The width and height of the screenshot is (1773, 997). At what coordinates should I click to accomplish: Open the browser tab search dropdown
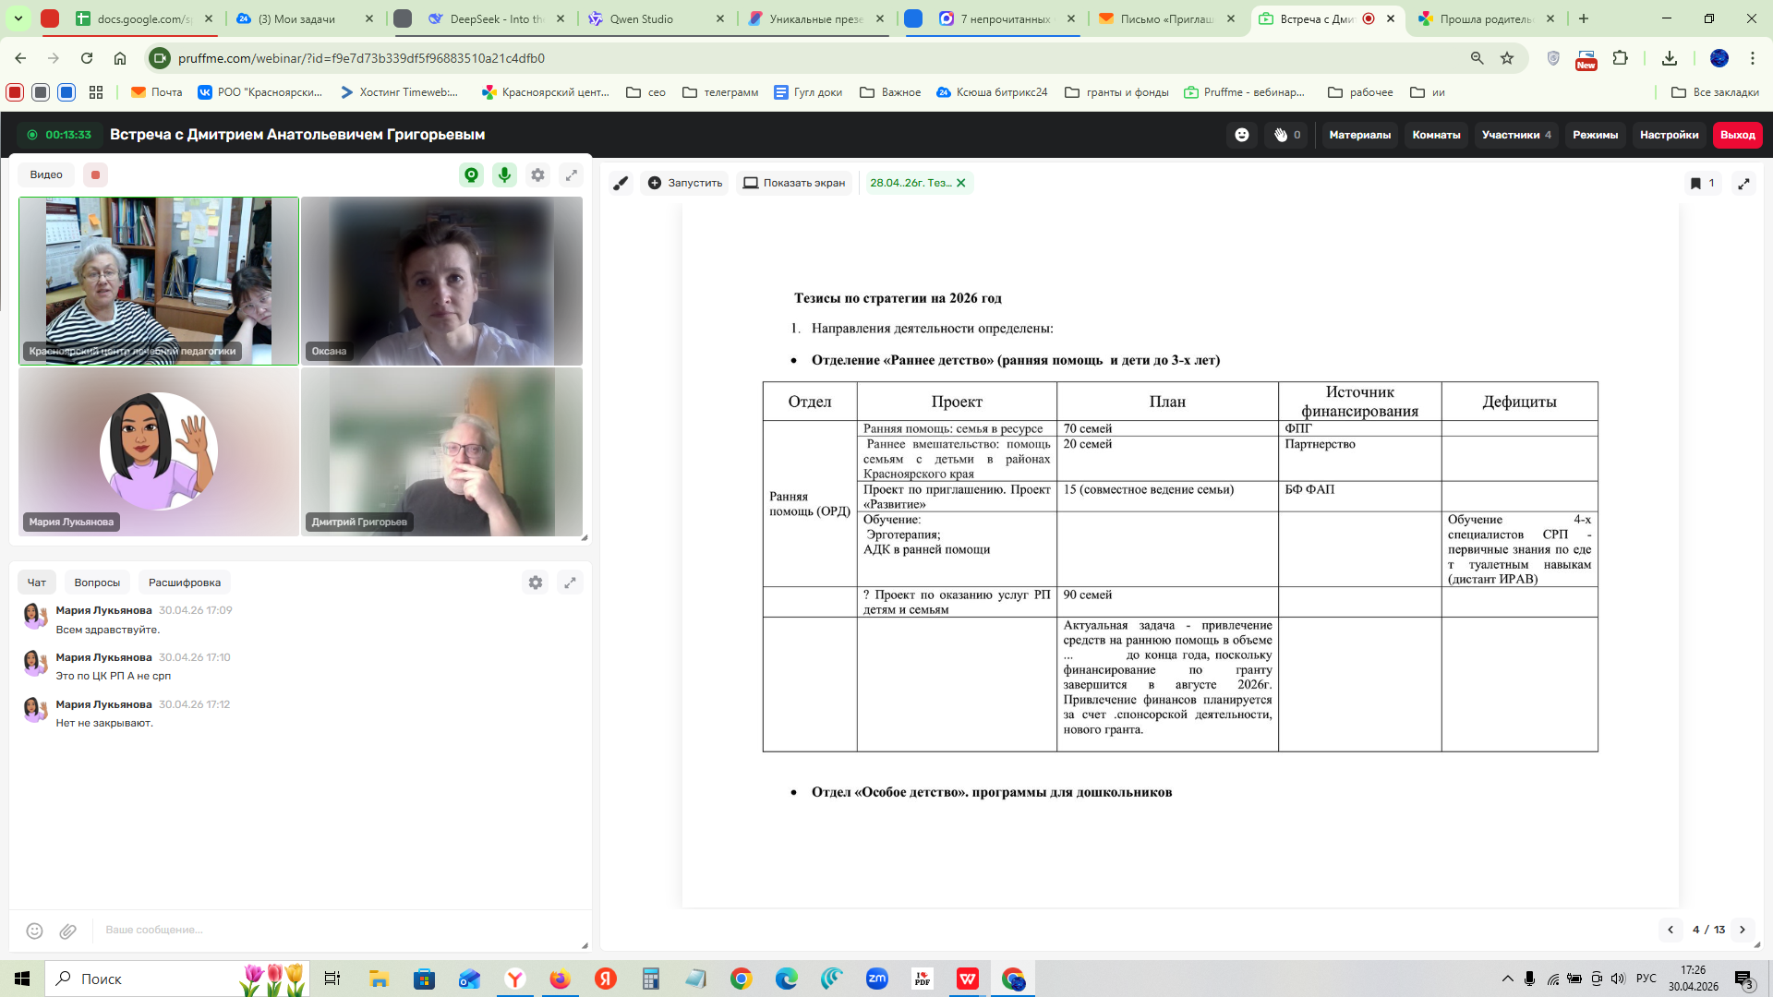18,18
